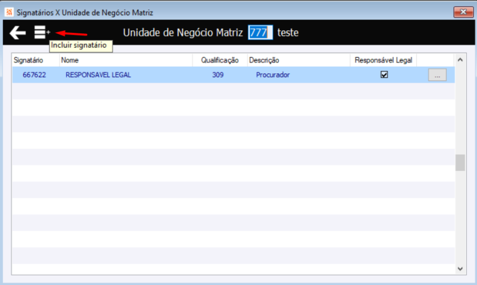The width and height of the screenshot is (477, 285).
Task: Select the Procurador description cell
Action: tap(272, 75)
